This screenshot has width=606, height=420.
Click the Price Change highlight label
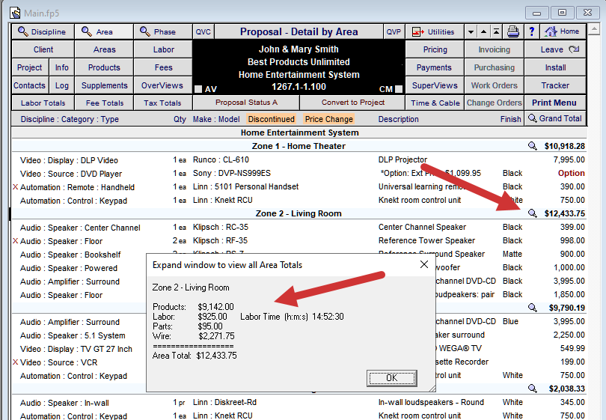click(329, 119)
